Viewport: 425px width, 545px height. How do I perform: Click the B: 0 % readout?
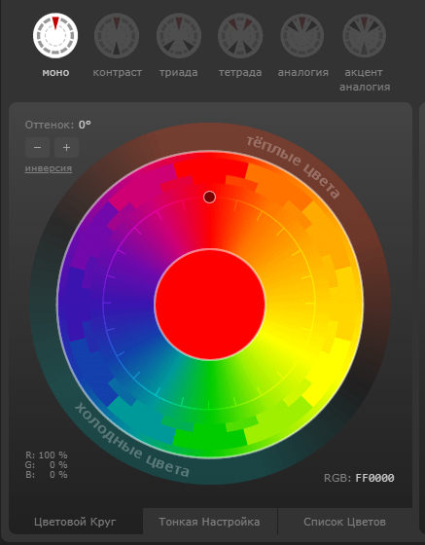click(x=47, y=475)
